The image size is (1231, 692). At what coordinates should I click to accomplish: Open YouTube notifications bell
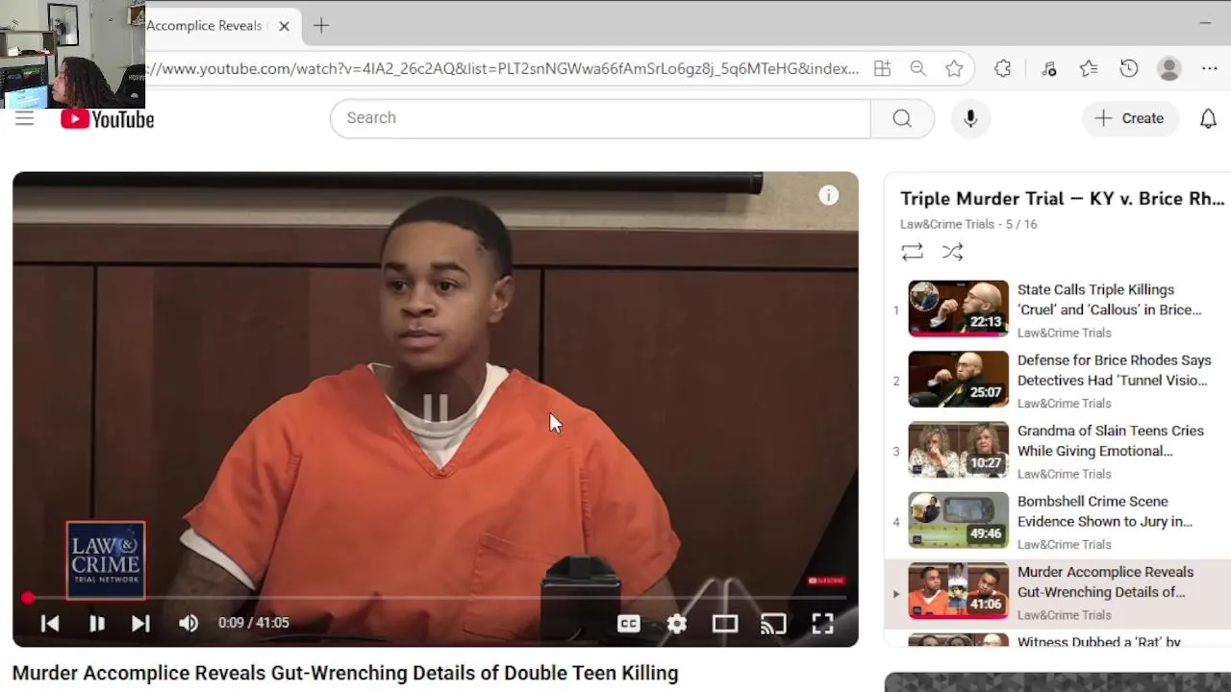1208,118
